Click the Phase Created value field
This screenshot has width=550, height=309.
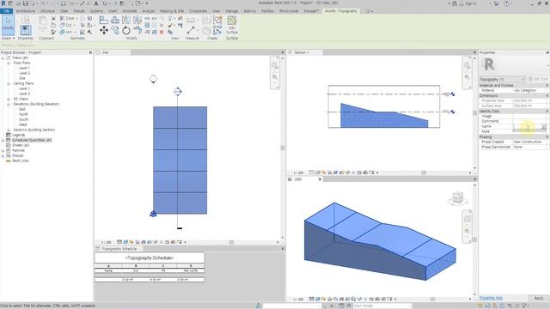tap(529, 142)
